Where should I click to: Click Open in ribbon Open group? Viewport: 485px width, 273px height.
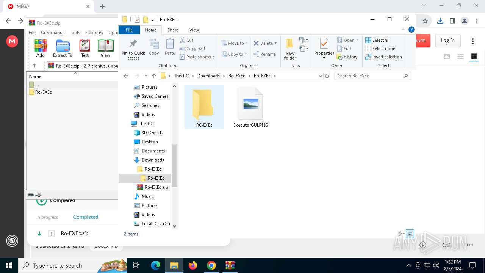347,40
